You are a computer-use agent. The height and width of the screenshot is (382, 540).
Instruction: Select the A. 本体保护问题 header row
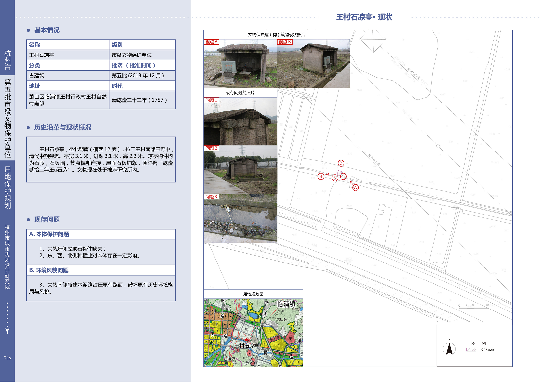click(101, 234)
